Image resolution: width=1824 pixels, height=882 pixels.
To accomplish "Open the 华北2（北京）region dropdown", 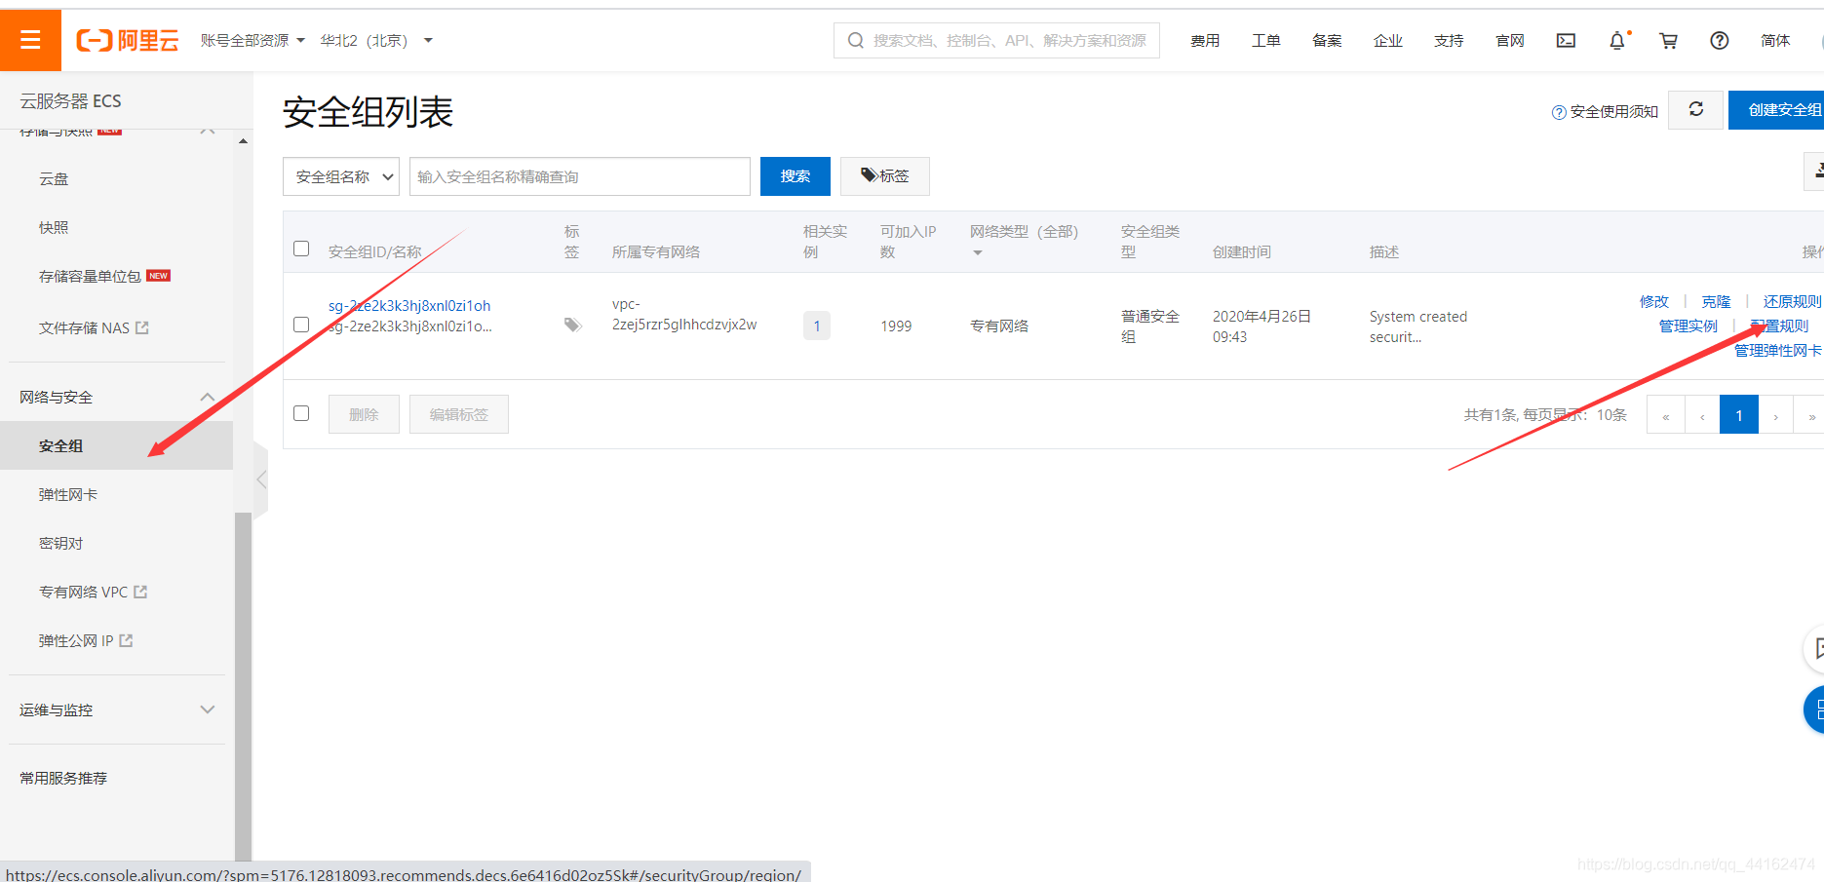I will coord(376,40).
